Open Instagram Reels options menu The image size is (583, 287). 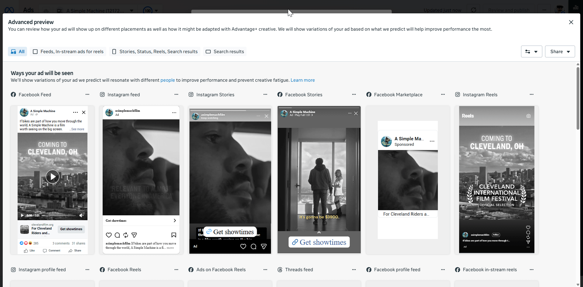pos(532,94)
